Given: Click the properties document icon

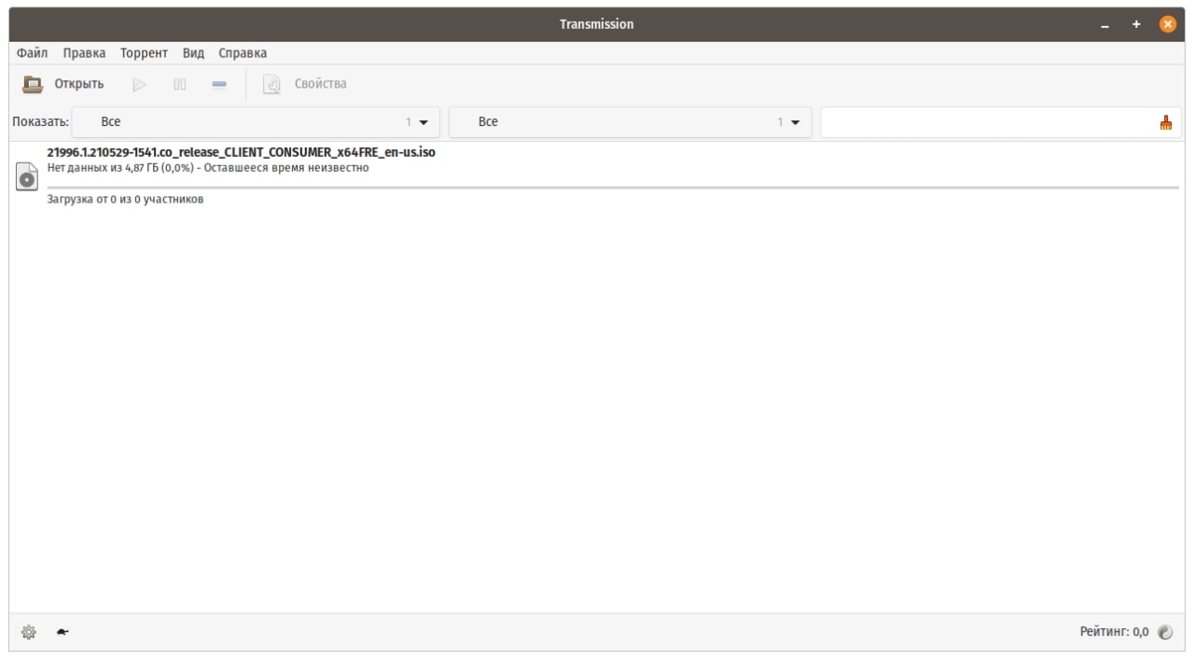Looking at the screenshot, I should point(272,84).
